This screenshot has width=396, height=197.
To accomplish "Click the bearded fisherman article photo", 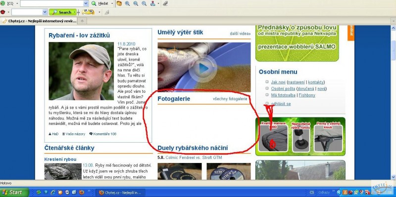I will 81,71.
